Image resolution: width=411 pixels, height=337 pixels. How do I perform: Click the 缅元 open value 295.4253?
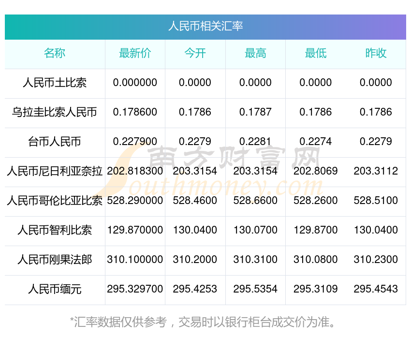pos(195,289)
